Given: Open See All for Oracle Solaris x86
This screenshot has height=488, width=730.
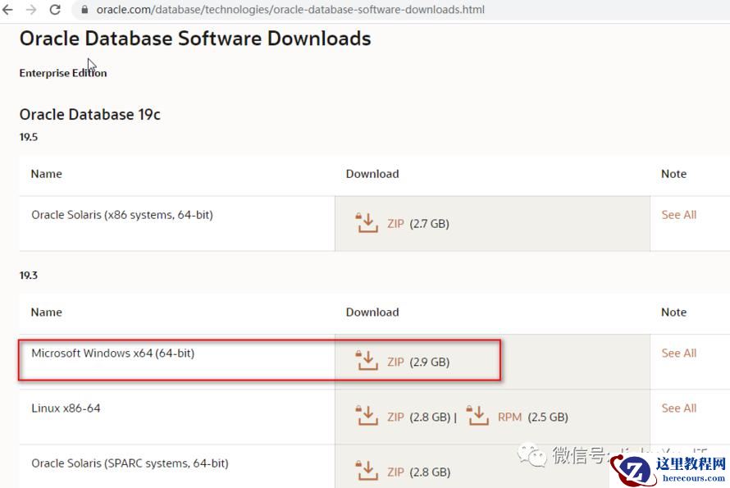Looking at the screenshot, I should pyautogui.click(x=678, y=215).
